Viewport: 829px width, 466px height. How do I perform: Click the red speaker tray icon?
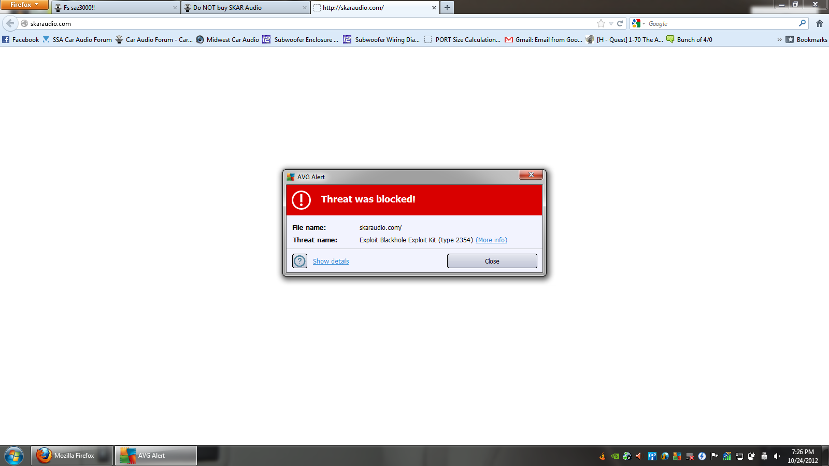639,456
